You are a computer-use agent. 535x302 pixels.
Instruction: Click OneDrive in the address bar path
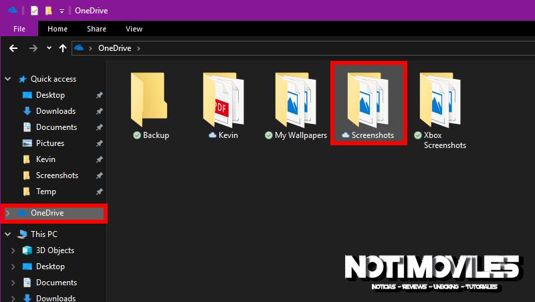coord(114,48)
